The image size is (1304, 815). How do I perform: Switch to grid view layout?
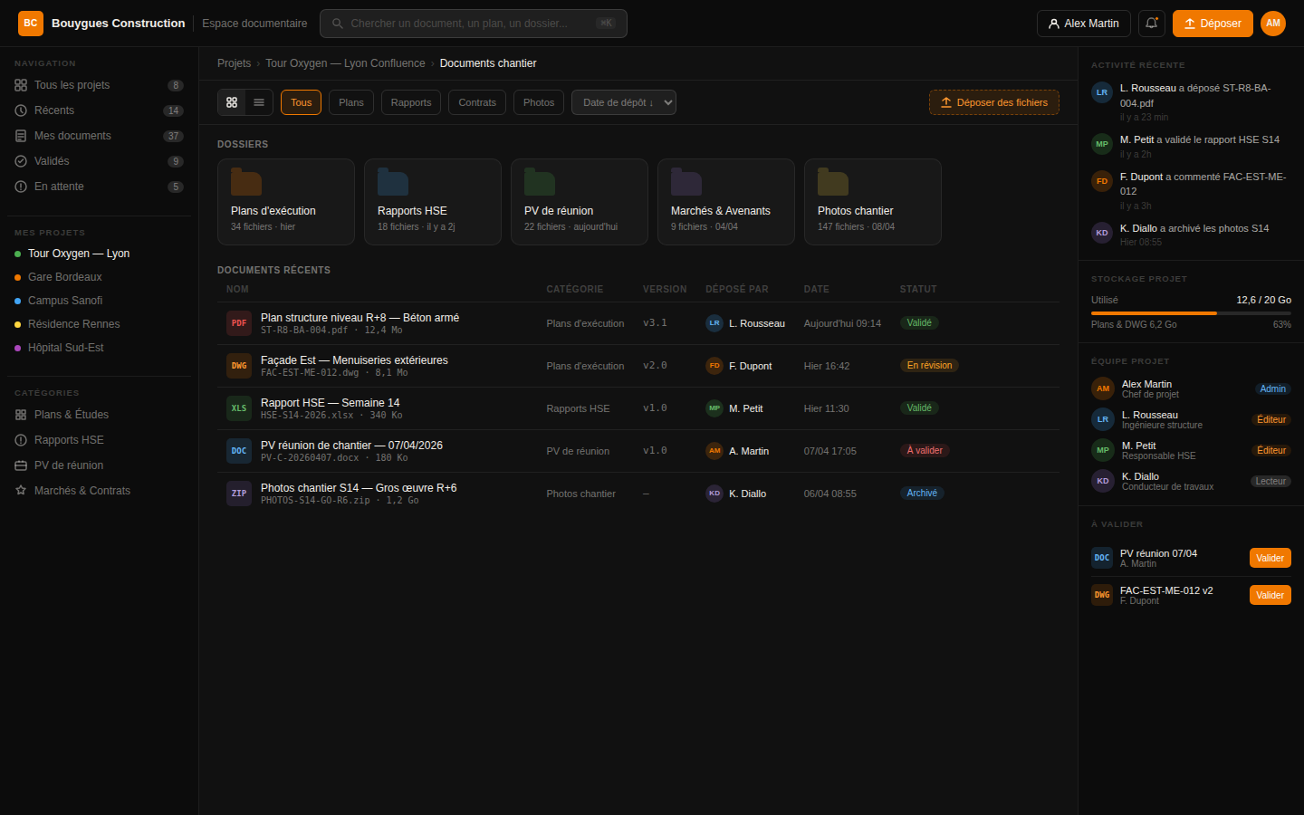[232, 102]
